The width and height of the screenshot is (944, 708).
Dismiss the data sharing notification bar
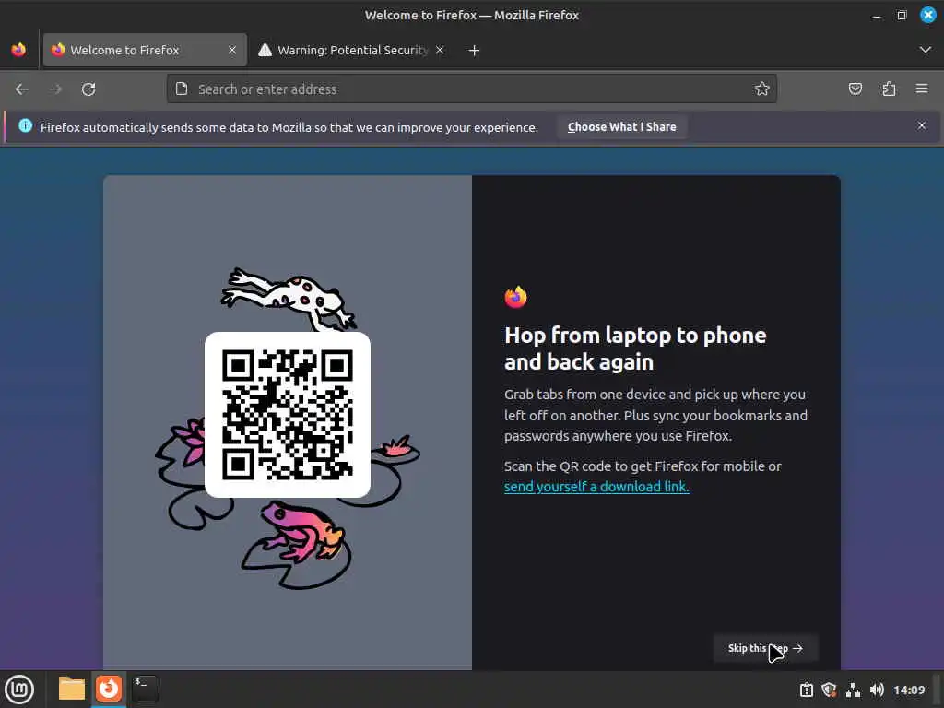click(x=922, y=125)
